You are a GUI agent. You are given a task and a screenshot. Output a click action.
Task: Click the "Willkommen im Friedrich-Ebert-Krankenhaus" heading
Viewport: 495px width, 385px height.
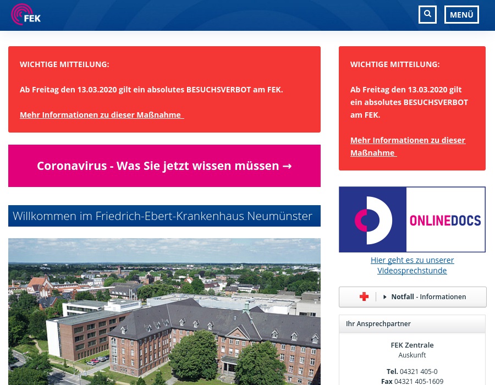[164, 216]
